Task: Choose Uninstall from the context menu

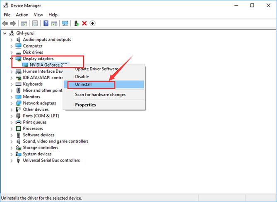Action: (83, 84)
